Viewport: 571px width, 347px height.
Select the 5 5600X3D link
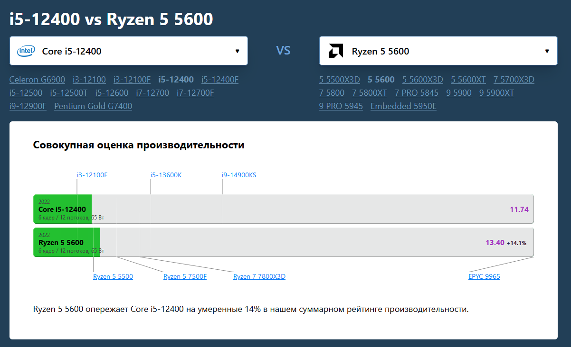[423, 80]
